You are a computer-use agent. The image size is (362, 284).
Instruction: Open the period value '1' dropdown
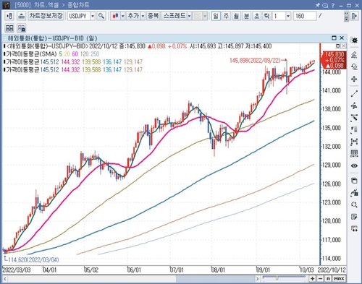coord(288,16)
